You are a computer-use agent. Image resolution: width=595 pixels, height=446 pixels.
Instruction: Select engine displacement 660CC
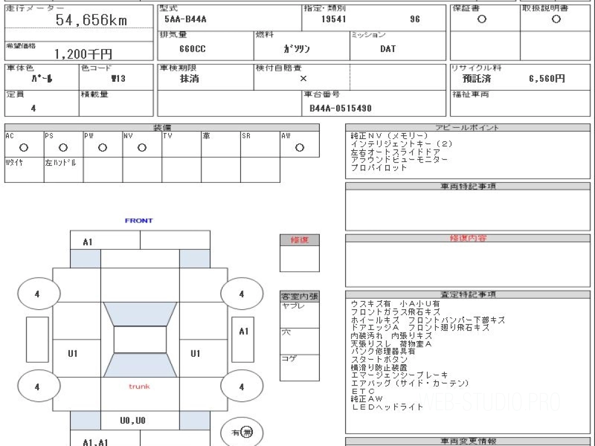193,49
